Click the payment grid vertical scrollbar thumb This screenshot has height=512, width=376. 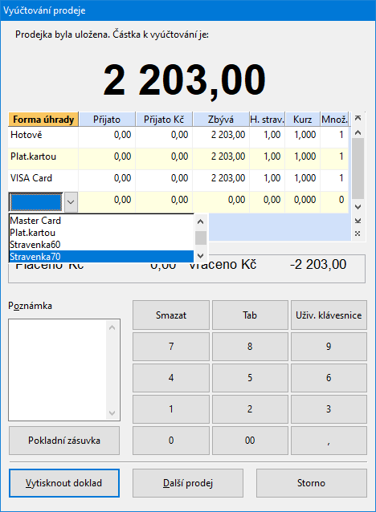click(358, 169)
